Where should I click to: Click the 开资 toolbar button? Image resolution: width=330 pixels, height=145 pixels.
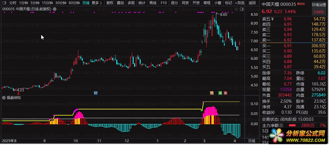coord(196,3)
